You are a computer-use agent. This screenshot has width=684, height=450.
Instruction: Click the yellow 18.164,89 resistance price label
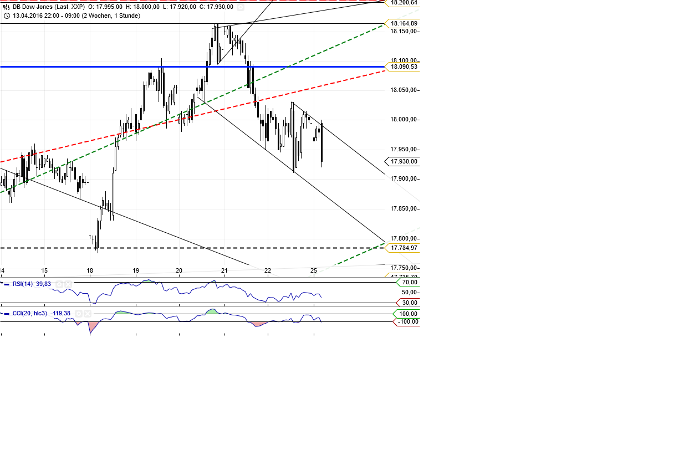[403, 24]
